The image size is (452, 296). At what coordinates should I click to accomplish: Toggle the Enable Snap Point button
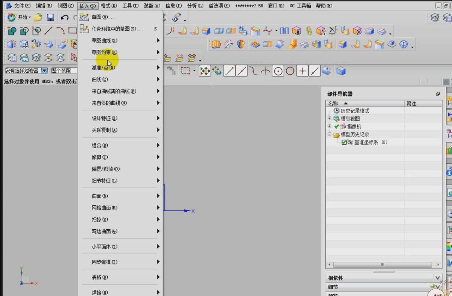click(205, 71)
